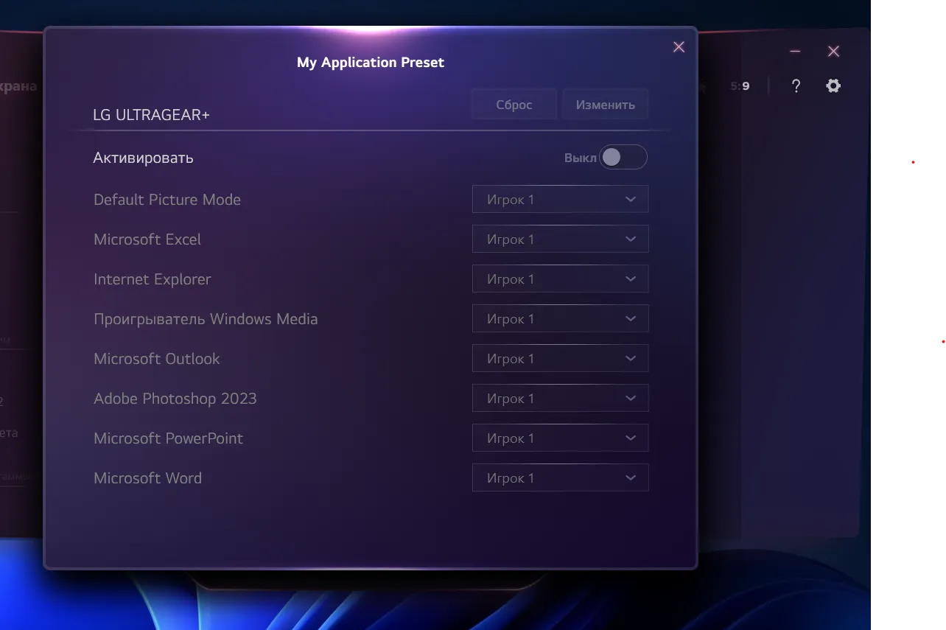The width and height of the screenshot is (946, 630).
Task: Click the My Application Preset title
Action: (370, 63)
